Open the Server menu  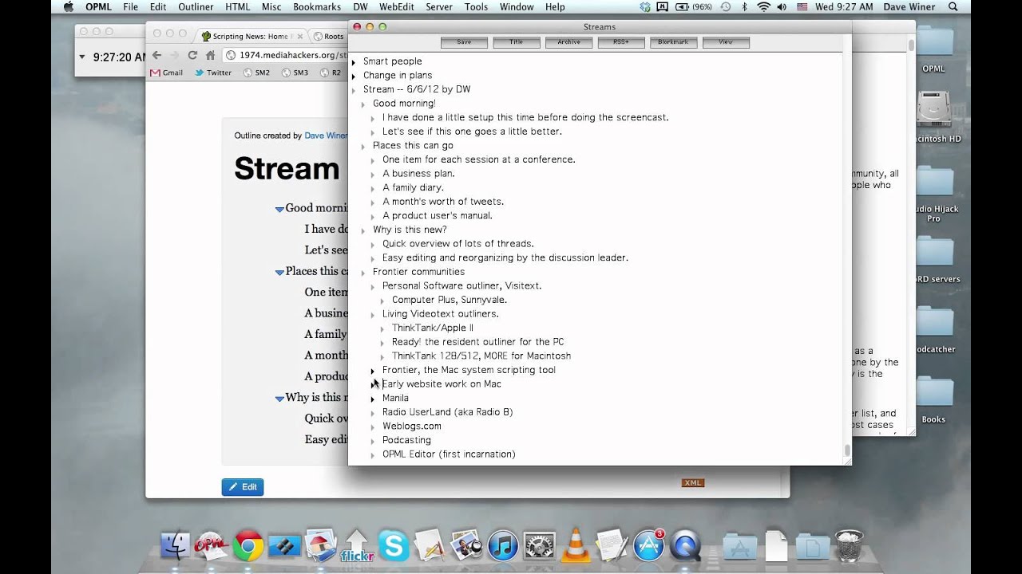[x=439, y=7]
